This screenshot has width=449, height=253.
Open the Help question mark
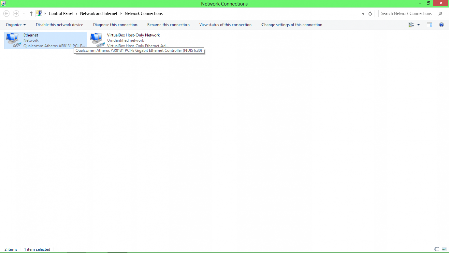(x=441, y=25)
